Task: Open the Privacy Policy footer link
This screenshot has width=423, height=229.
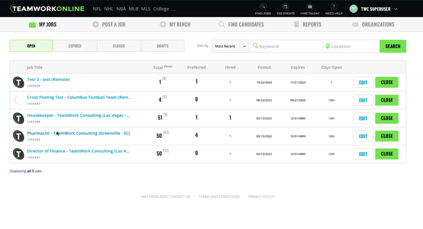Action: (261, 197)
